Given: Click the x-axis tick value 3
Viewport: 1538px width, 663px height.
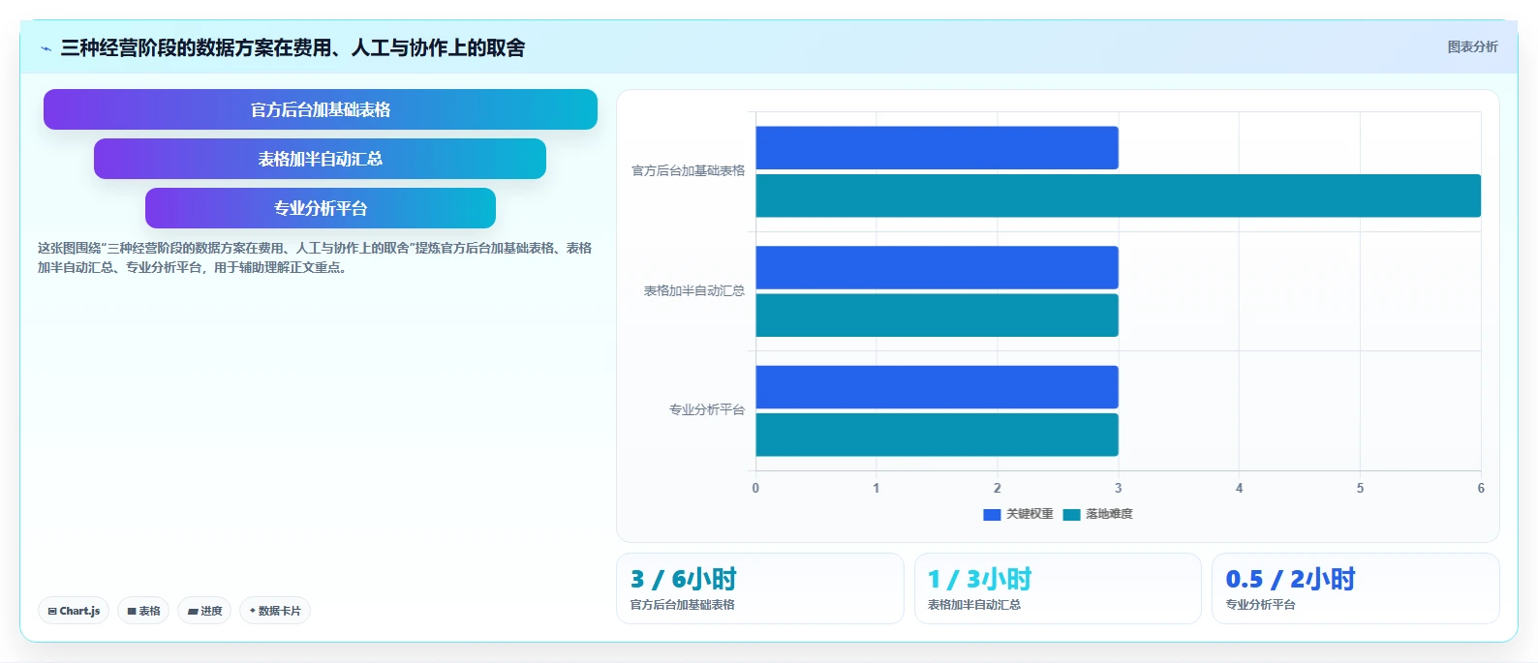Looking at the screenshot, I should [x=1119, y=488].
